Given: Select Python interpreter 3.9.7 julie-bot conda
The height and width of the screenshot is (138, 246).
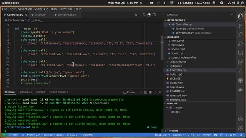Looking at the screenshot, I should point(45,135).
